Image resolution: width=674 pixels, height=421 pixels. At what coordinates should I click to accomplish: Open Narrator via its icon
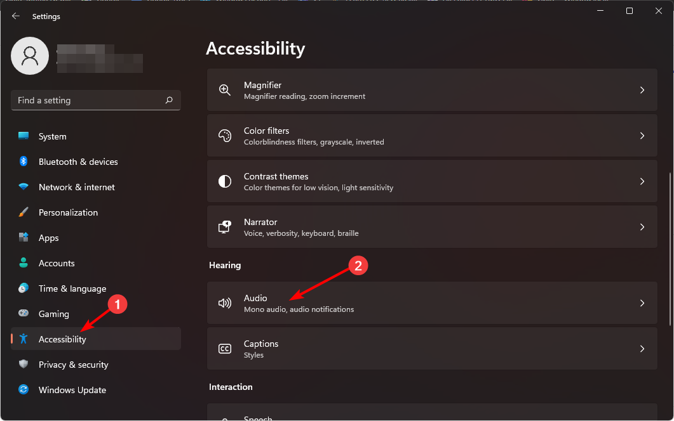tap(225, 226)
